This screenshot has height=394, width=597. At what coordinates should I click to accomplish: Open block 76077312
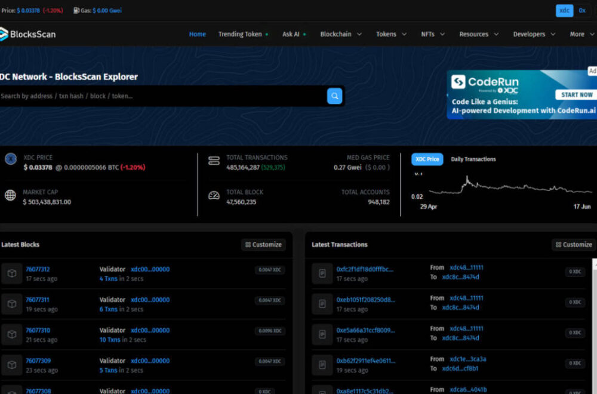tap(38, 269)
